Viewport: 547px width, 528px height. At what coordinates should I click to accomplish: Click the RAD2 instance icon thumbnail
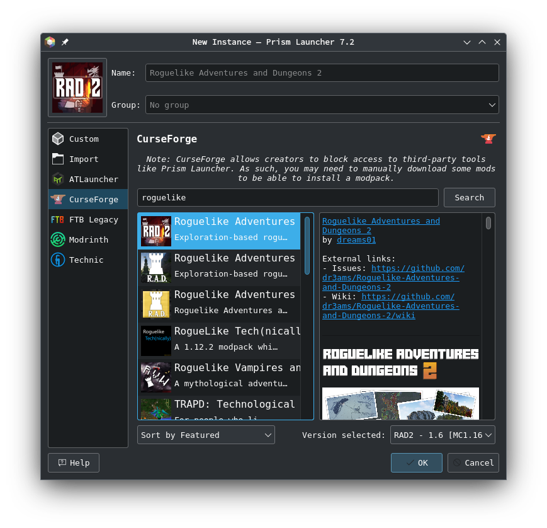pyautogui.click(x=77, y=87)
